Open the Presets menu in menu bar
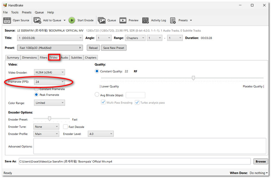Image resolution: width=271 pixels, height=178 pixels. (27, 13)
